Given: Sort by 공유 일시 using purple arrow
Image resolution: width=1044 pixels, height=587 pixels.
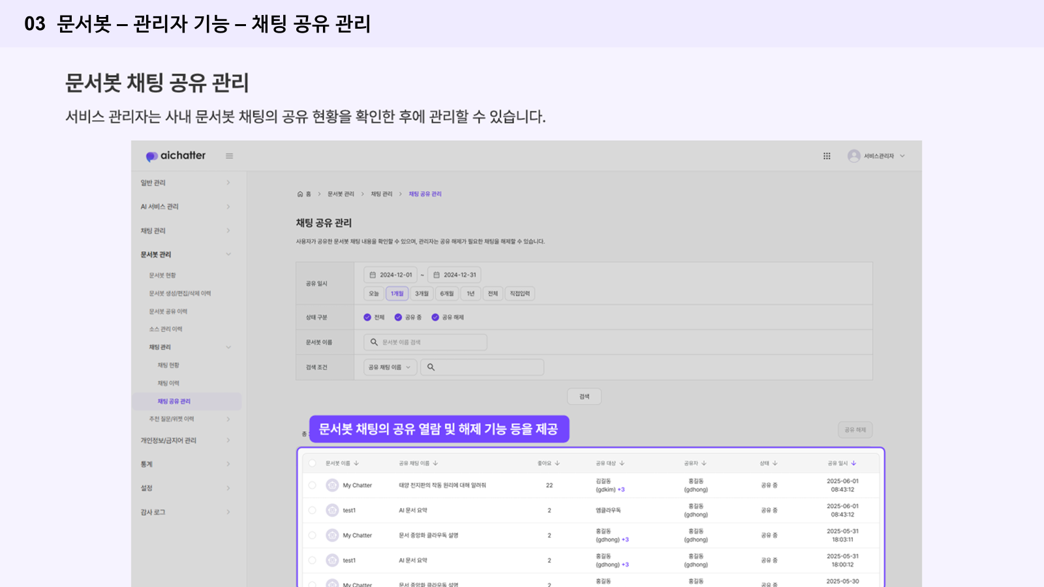Looking at the screenshot, I should tap(853, 463).
